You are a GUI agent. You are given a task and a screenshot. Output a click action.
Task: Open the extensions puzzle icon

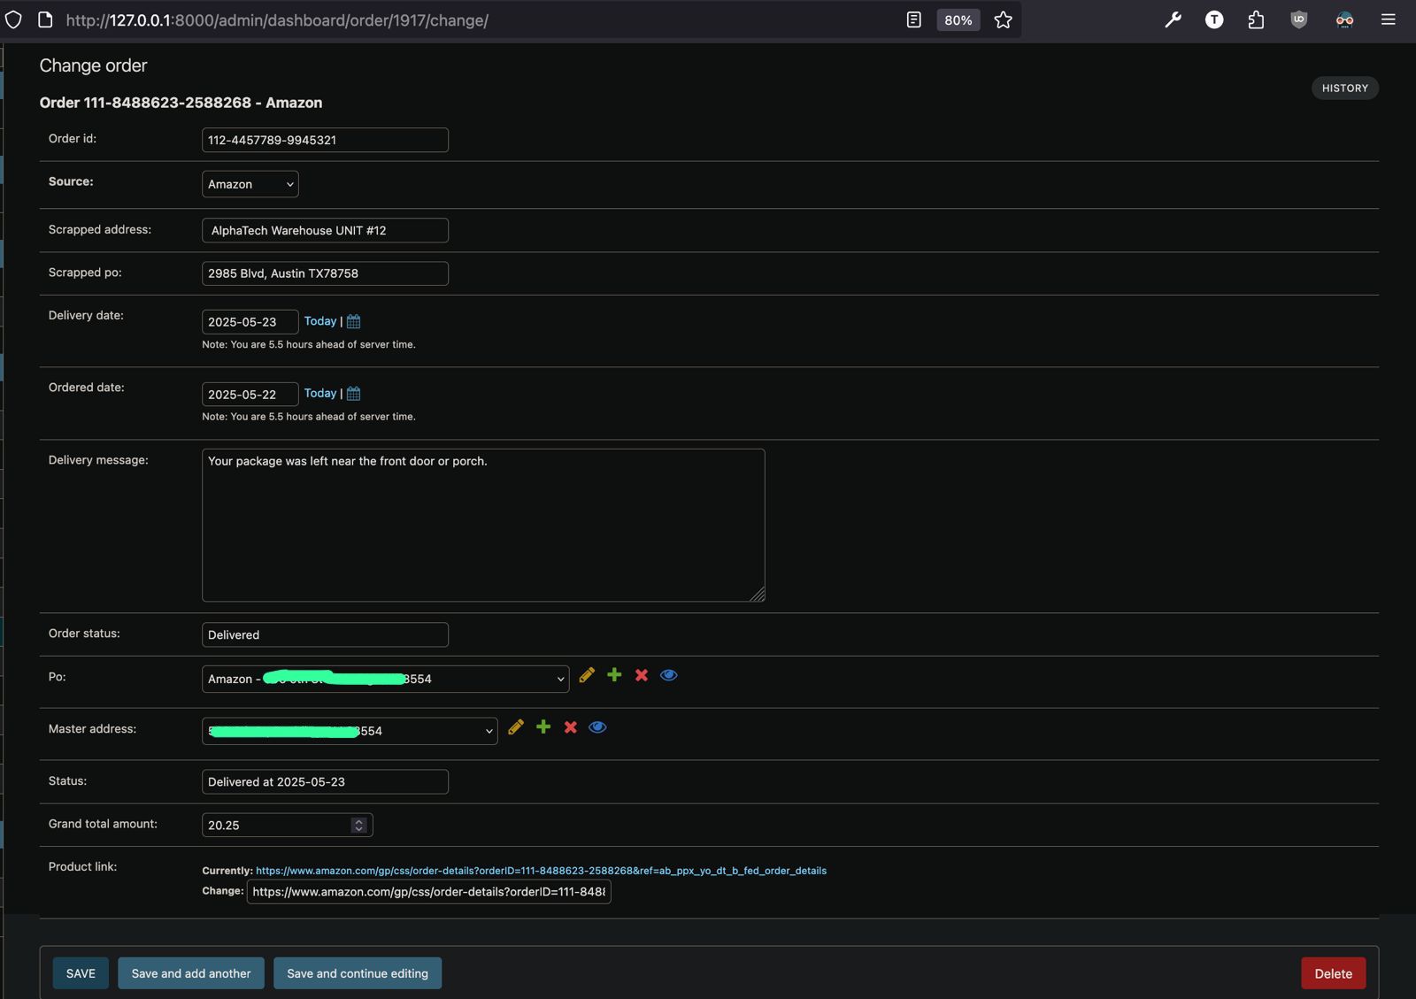(x=1256, y=19)
